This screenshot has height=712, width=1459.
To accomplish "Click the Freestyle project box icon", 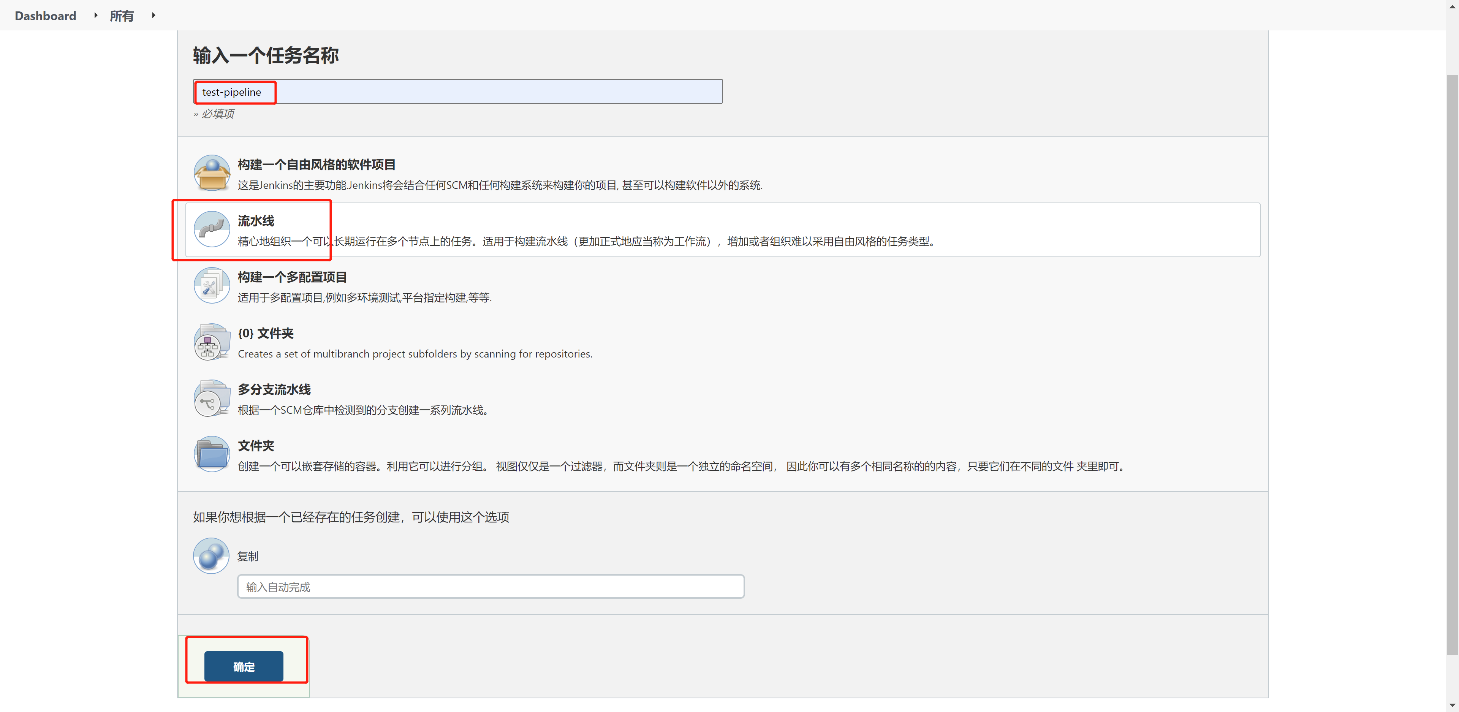I will coord(211,173).
